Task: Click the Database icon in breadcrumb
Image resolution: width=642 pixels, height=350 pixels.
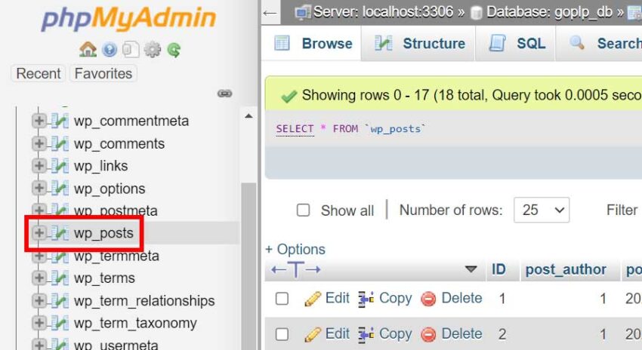Action: pos(476,13)
